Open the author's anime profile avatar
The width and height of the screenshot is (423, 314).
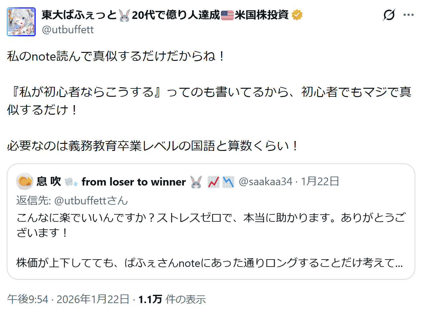point(21,22)
